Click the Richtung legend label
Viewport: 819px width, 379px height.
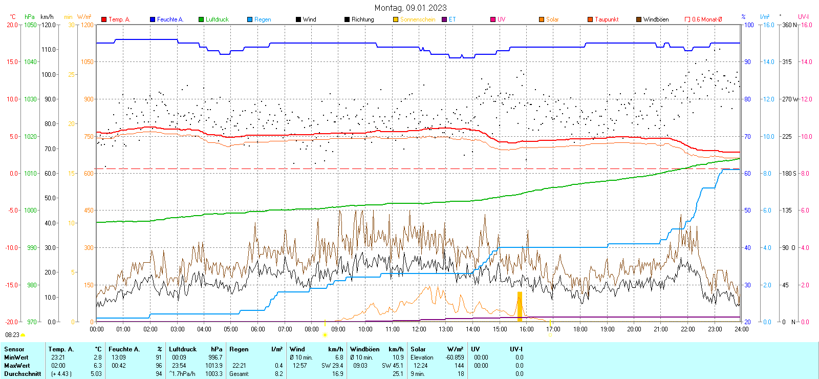pyautogui.click(x=362, y=19)
